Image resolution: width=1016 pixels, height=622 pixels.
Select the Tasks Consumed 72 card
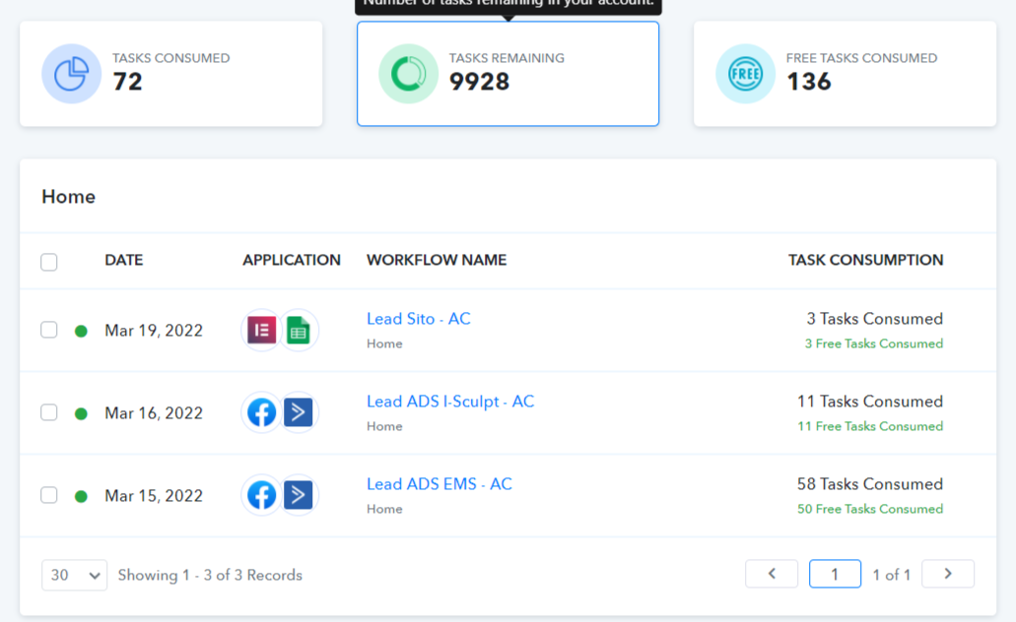(x=171, y=74)
